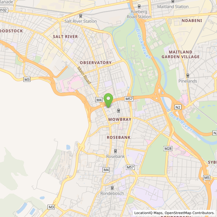The width and height of the screenshot is (217, 217).
Task: Click the Mowbray train station icon
Action: pyautogui.click(x=118, y=111)
